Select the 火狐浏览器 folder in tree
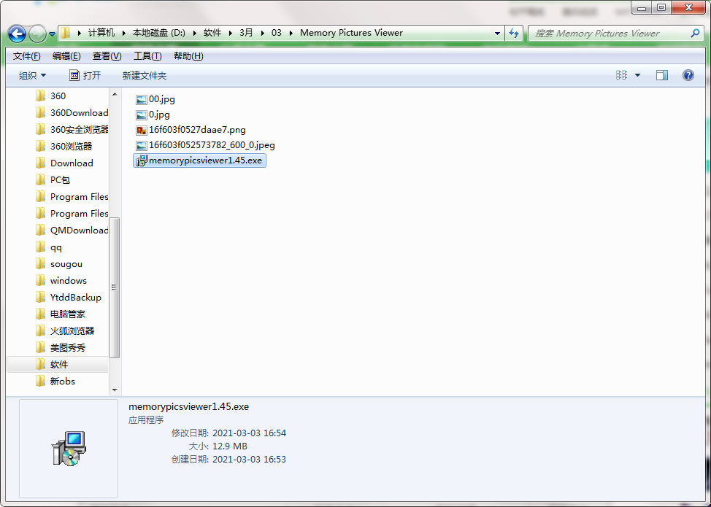 [x=64, y=330]
